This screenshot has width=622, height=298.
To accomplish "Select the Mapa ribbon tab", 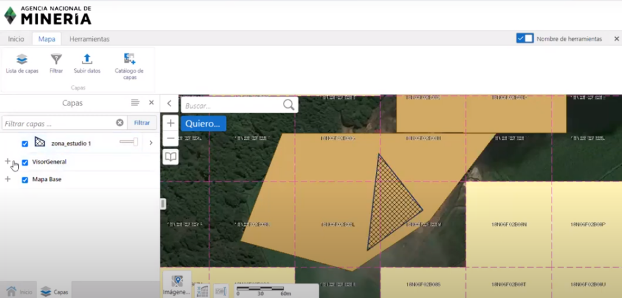I will tap(46, 39).
